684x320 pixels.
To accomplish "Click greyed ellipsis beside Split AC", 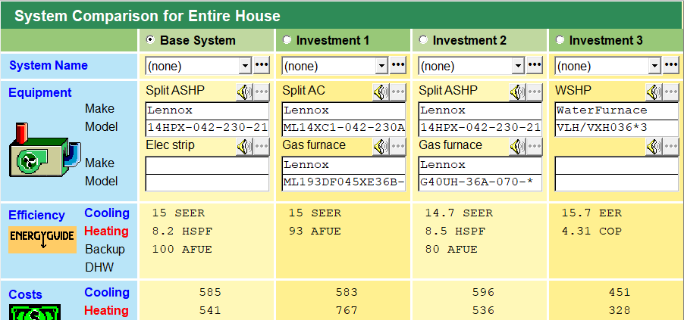I will pos(398,92).
